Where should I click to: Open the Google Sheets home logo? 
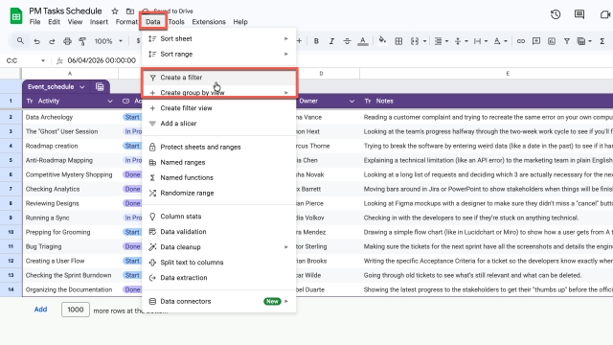(16, 16)
